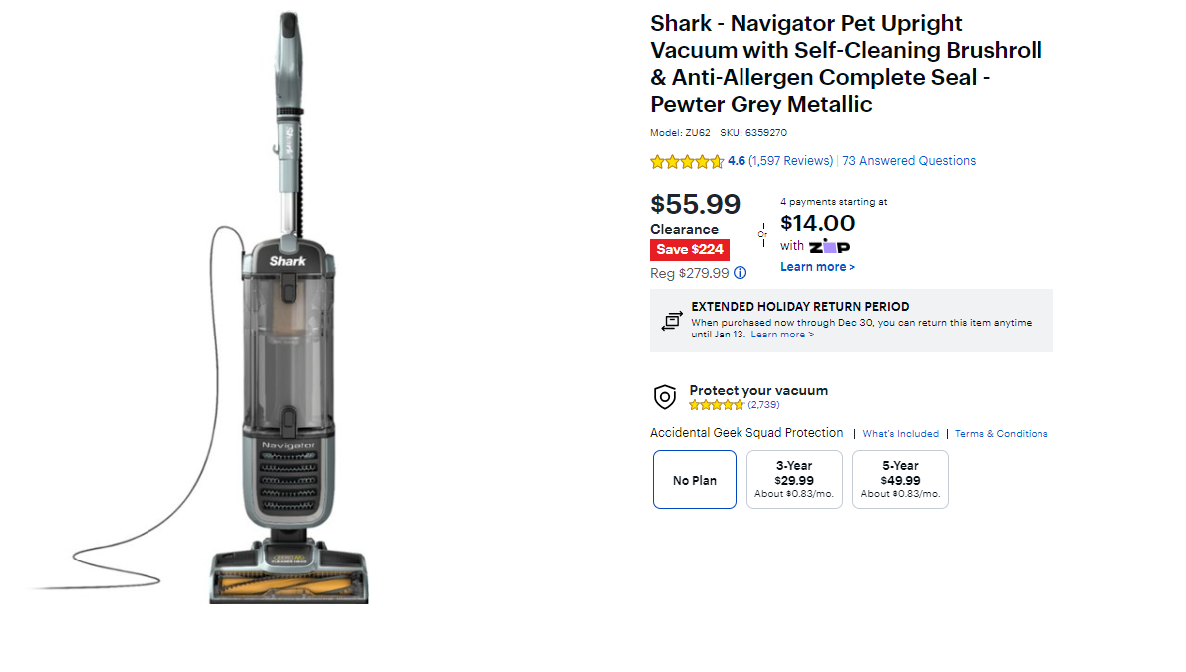This screenshot has width=1186, height=672.
Task: Open Learn more about holiday returns
Action: click(782, 334)
